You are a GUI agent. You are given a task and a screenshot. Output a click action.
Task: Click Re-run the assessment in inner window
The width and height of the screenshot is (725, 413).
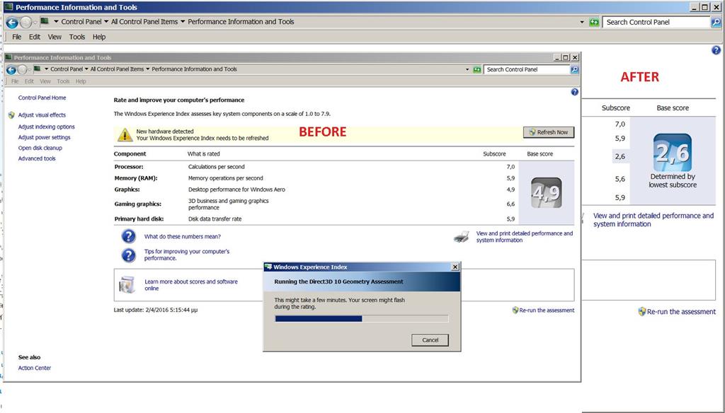[x=547, y=310]
